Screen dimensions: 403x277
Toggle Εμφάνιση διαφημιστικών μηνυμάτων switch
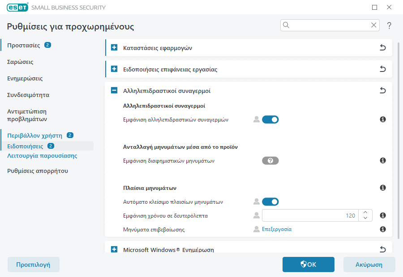(x=270, y=161)
